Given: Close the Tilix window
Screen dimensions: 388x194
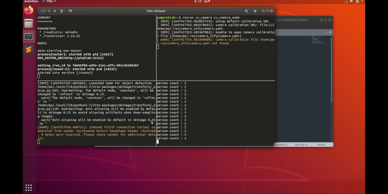Looking at the screenshot, I should click(272, 11).
